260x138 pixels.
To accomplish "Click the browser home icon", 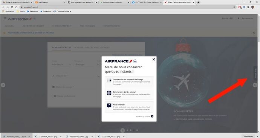I will tap(16, 7).
